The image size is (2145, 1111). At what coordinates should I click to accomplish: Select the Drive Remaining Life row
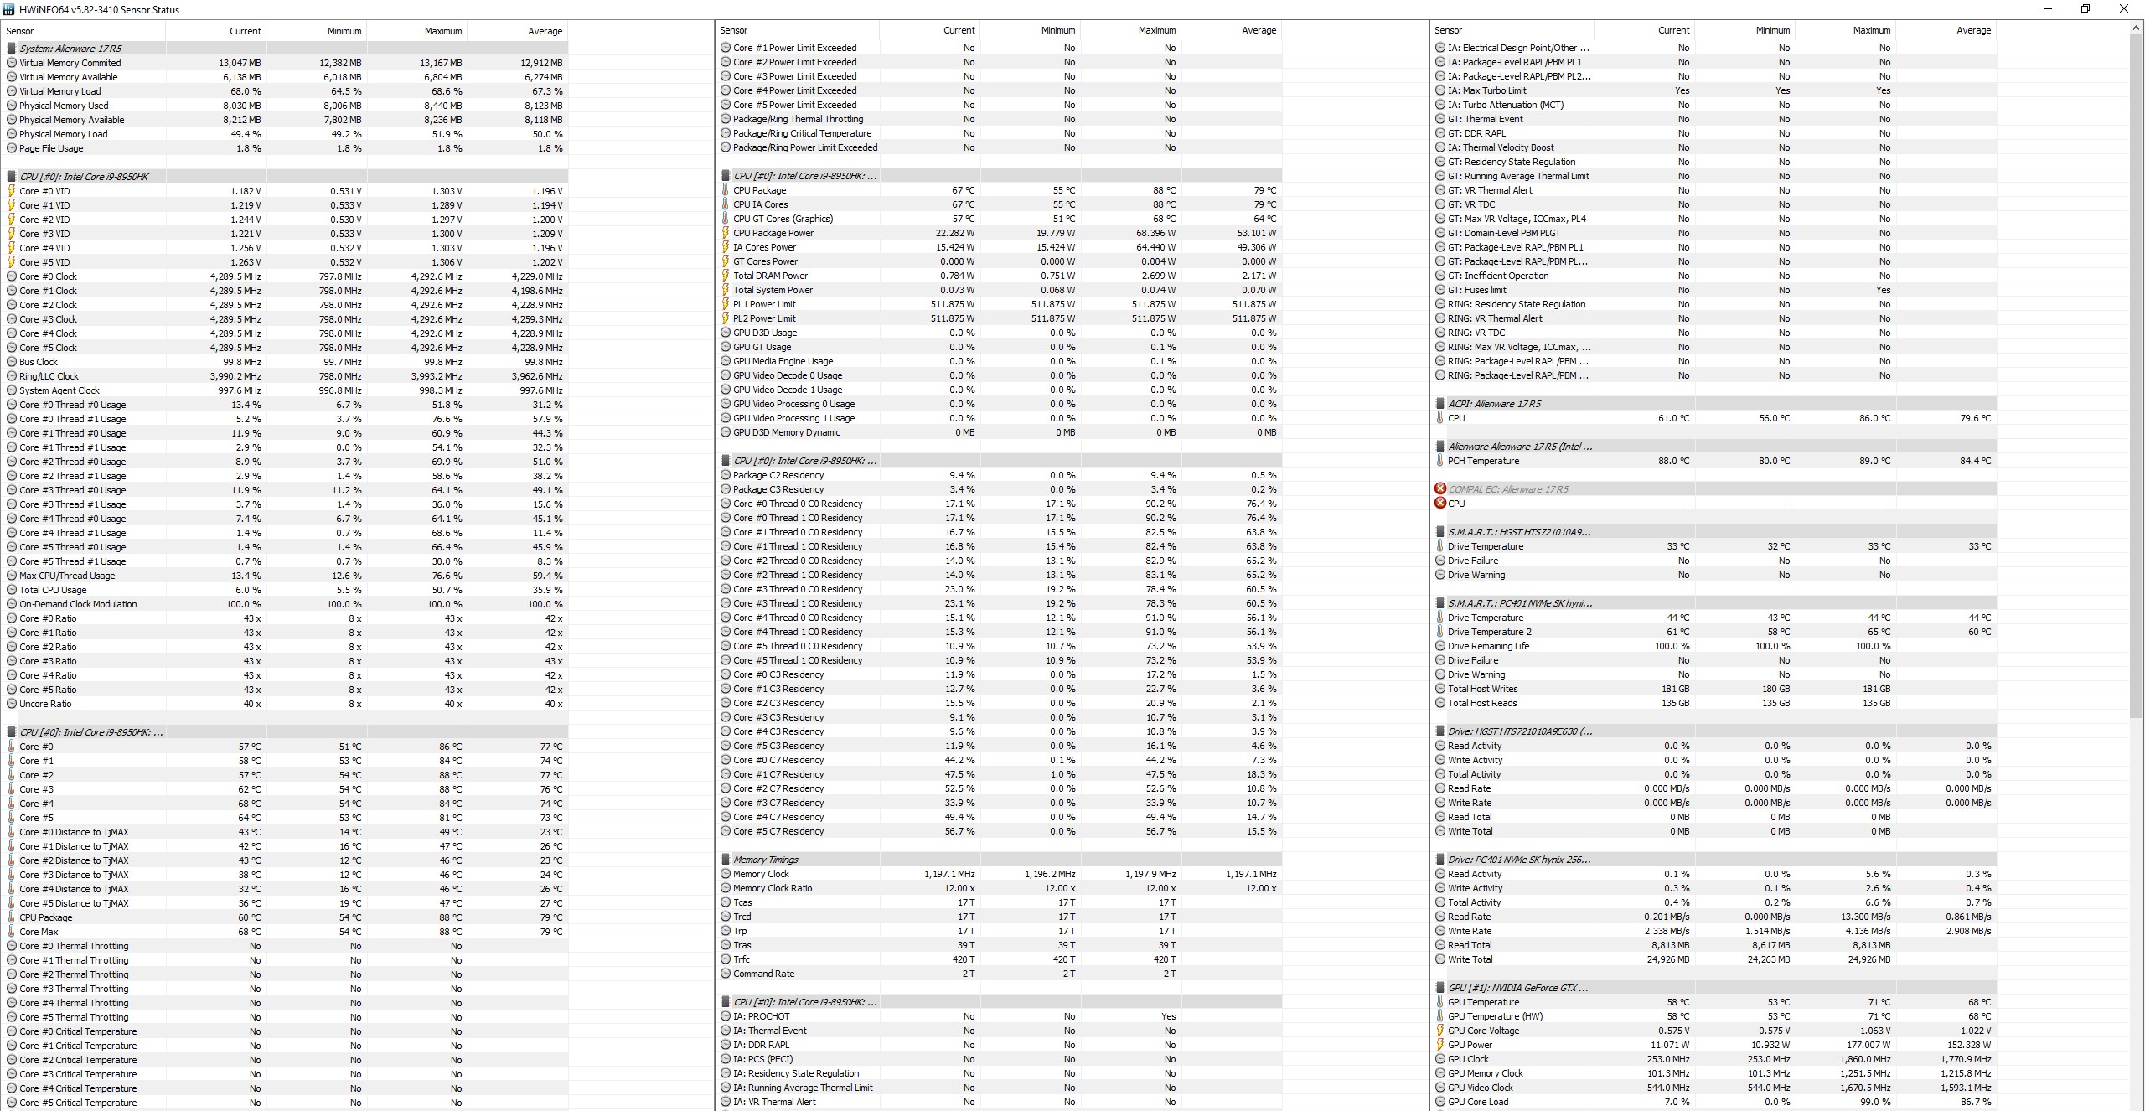pyautogui.click(x=1714, y=646)
